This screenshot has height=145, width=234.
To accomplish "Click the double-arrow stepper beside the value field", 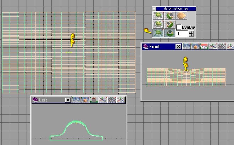I will pos(191,34).
